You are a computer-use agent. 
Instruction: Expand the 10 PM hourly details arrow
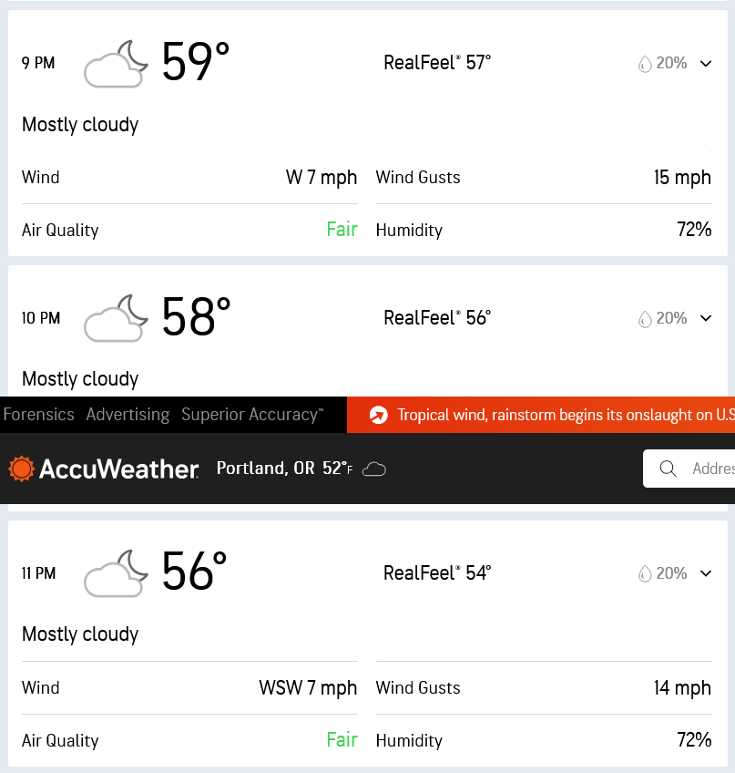[x=705, y=319]
